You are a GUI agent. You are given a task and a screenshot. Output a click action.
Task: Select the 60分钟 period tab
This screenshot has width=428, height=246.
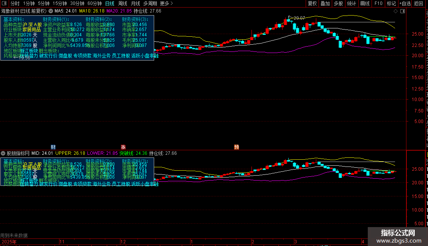pyautogui.click(x=95, y=3)
